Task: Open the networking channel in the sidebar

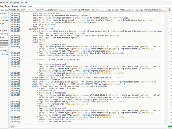Action: tap(4, 40)
